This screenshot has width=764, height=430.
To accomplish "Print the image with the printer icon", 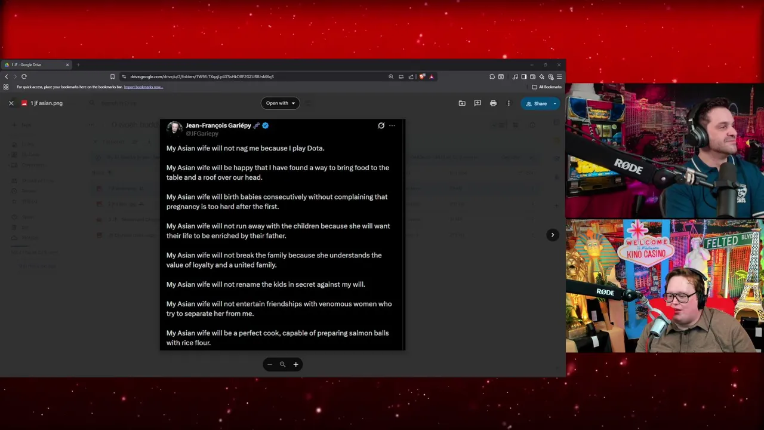I will pyautogui.click(x=493, y=103).
